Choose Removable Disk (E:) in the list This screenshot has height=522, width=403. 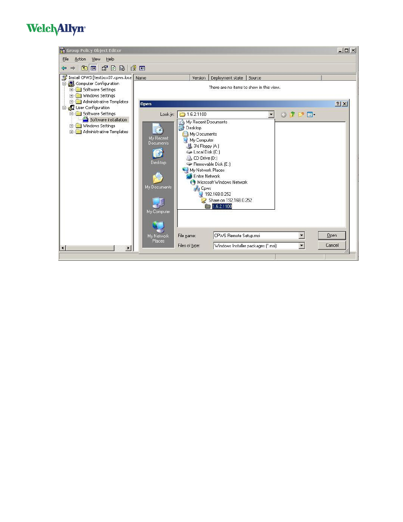pyautogui.click(x=212, y=164)
